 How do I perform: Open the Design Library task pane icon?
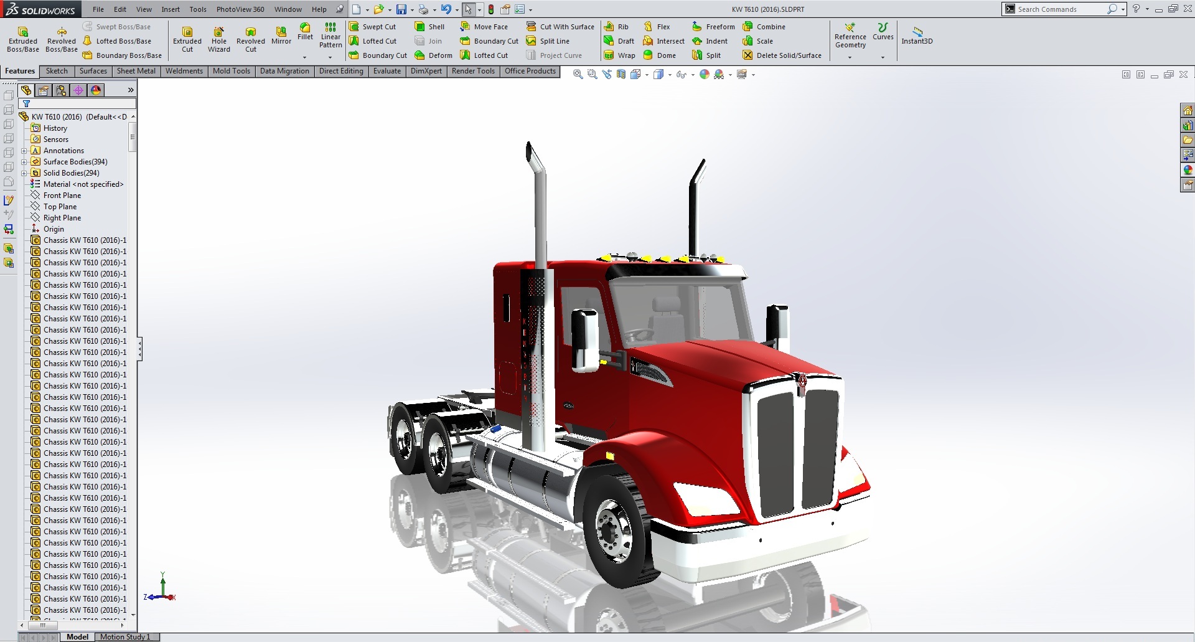[1188, 125]
